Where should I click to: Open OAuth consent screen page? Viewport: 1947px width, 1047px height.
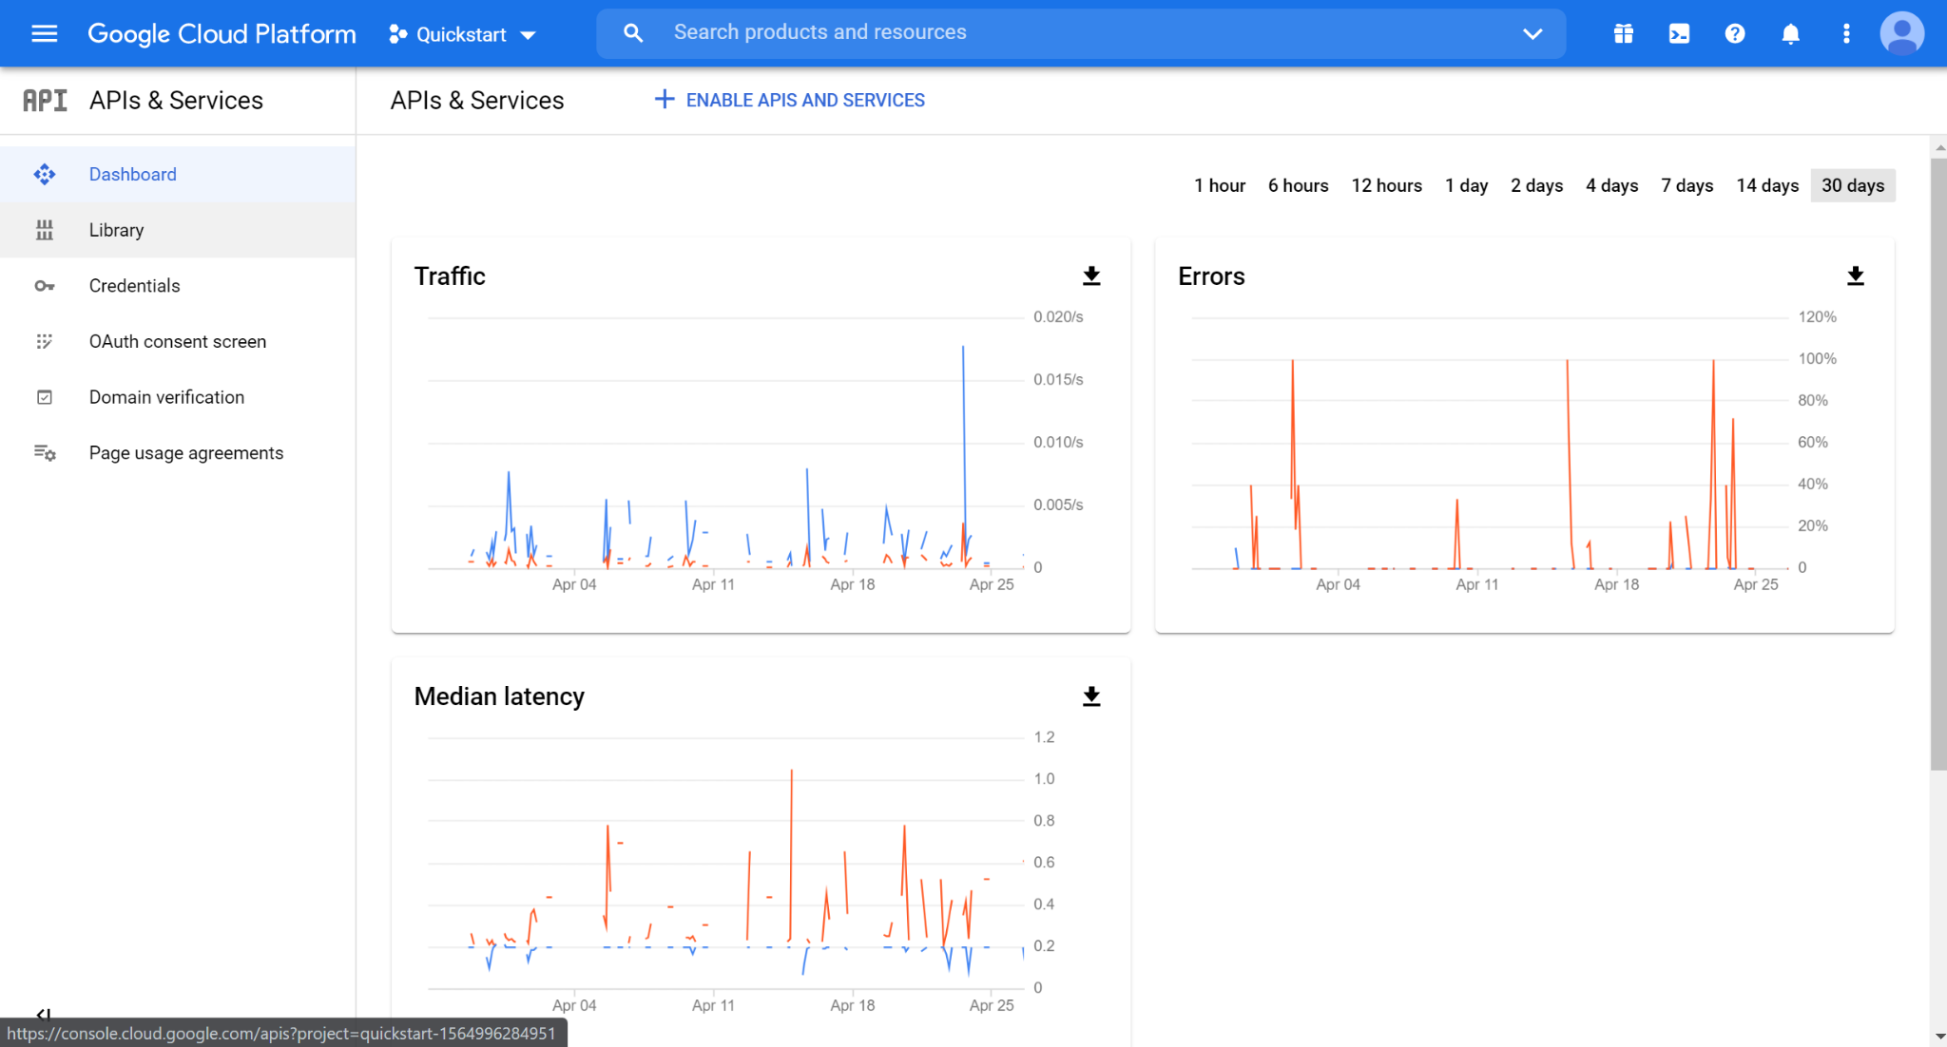click(x=178, y=341)
